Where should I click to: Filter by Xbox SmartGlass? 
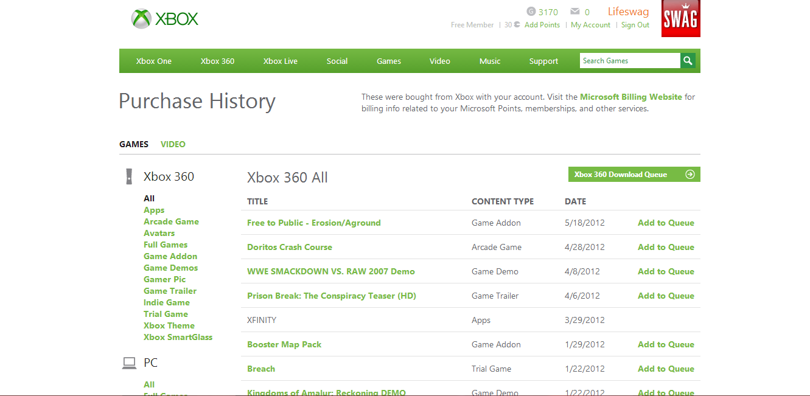(178, 337)
